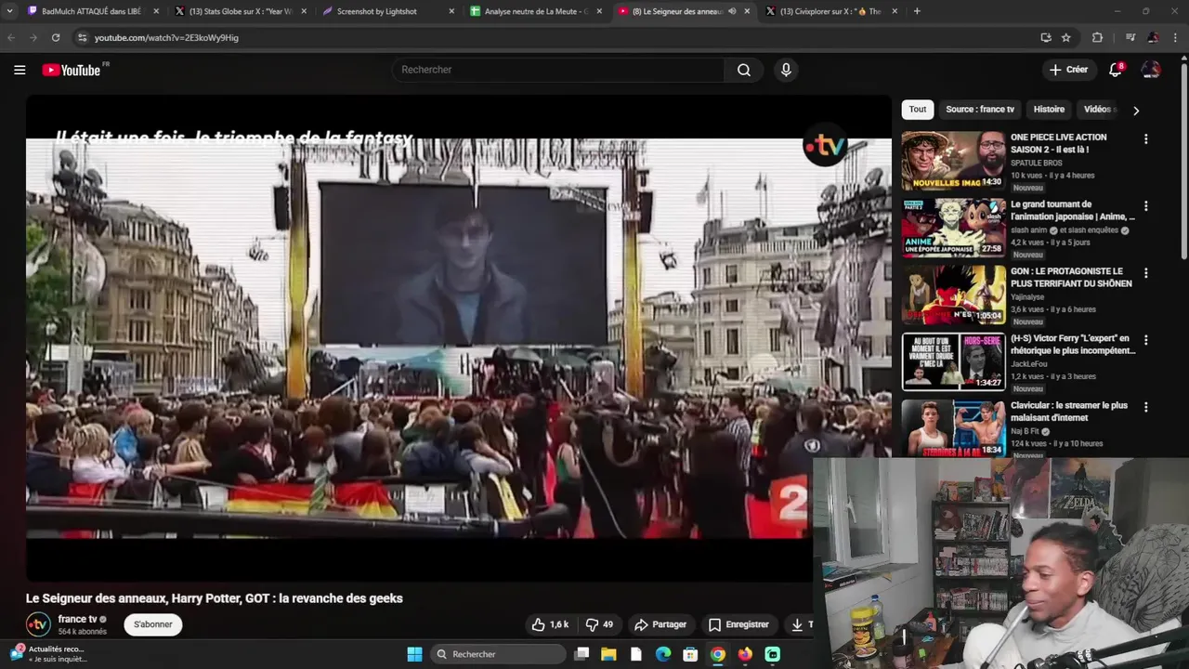Open Yajinalyse channel name
This screenshot has height=669, width=1189.
(x=1029, y=297)
